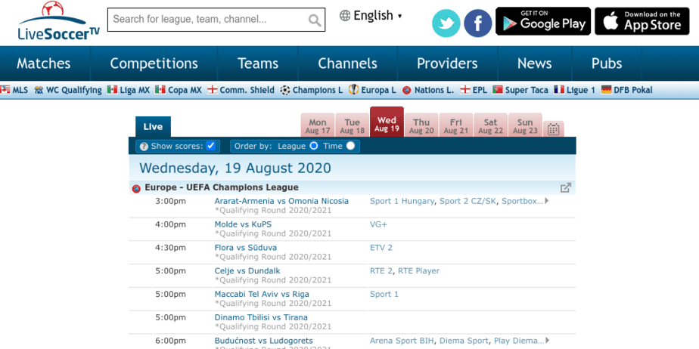The width and height of the screenshot is (699, 349).
Task: Click the Europe - UEFA Champions League heading
Action: pos(222,187)
